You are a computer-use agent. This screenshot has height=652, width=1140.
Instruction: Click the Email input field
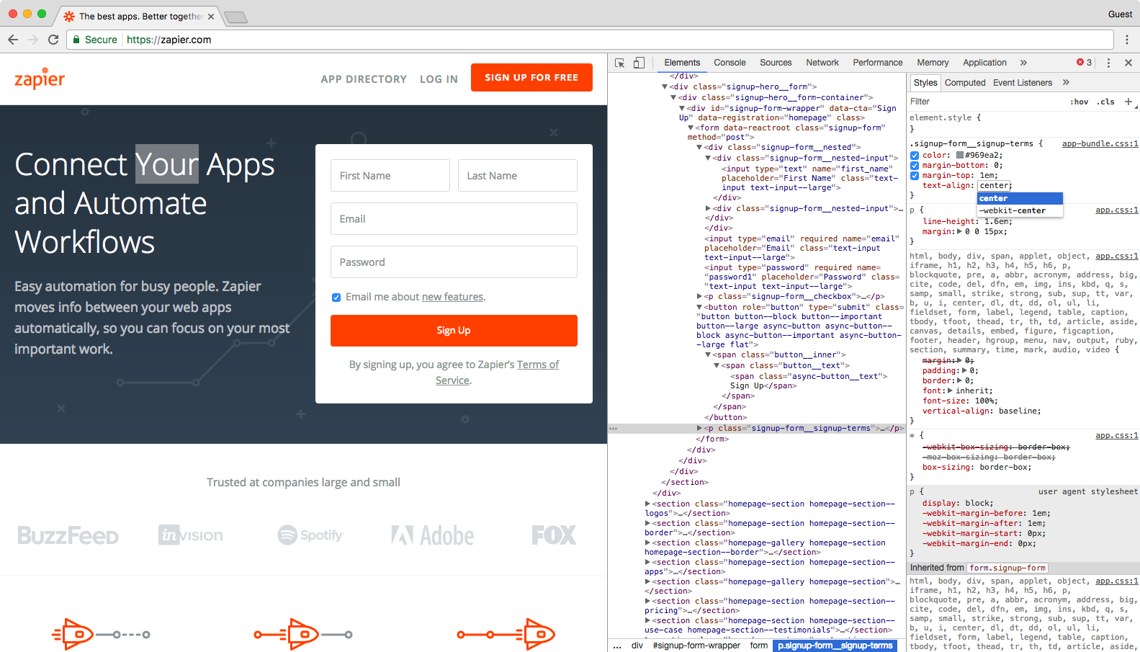[454, 219]
